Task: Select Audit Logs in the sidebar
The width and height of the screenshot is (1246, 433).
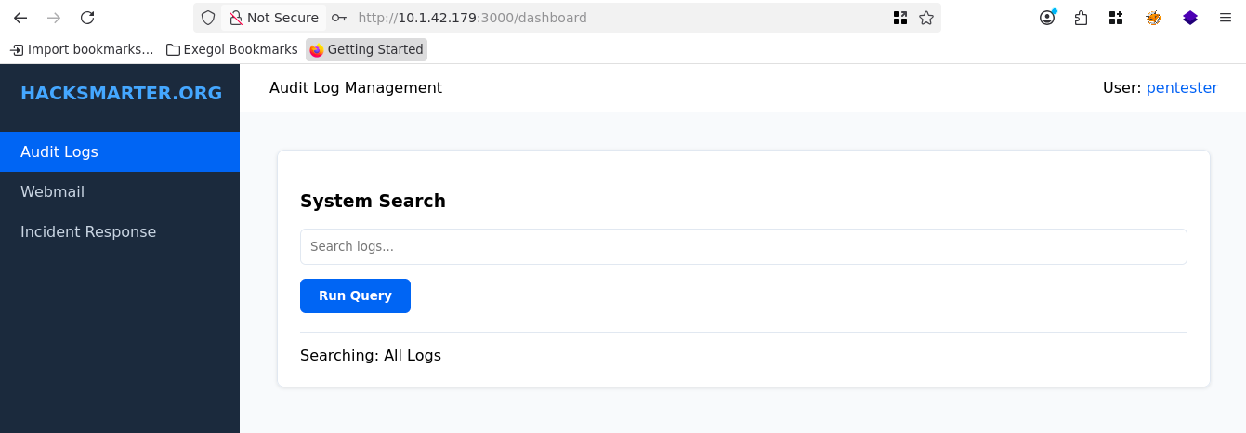Action: tap(59, 152)
